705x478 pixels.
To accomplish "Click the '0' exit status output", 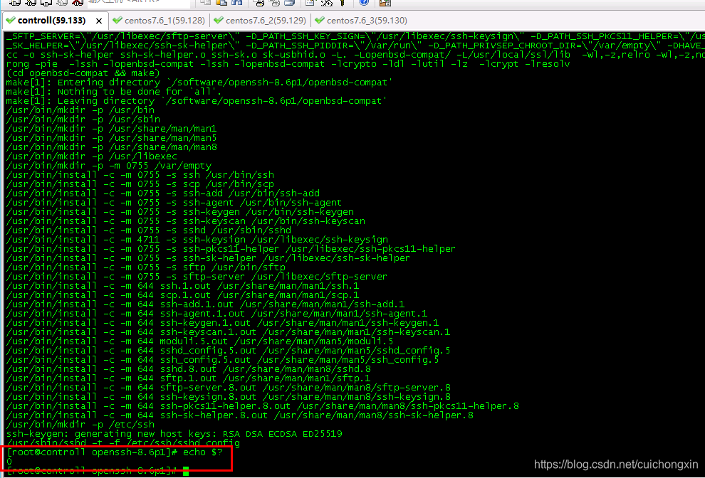I will pos(9,462).
